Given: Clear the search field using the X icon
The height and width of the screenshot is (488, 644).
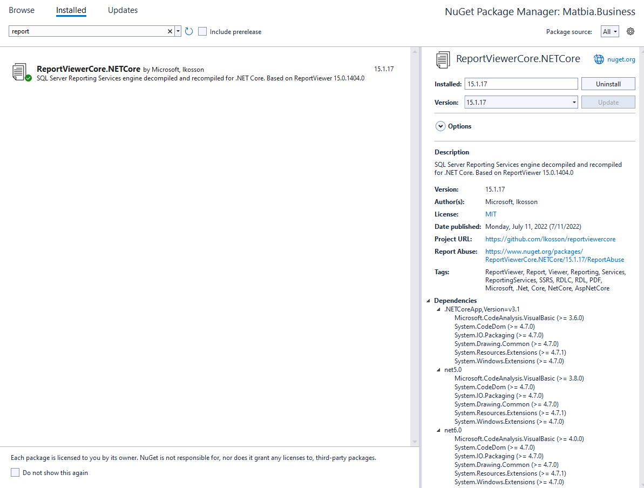Looking at the screenshot, I should click(170, 31).
